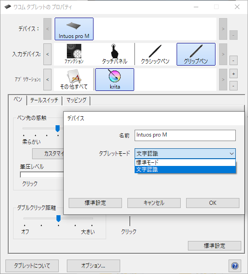Remove input tool with minus button
Viewport: 248px width, 274px height.
coord(234,61)
